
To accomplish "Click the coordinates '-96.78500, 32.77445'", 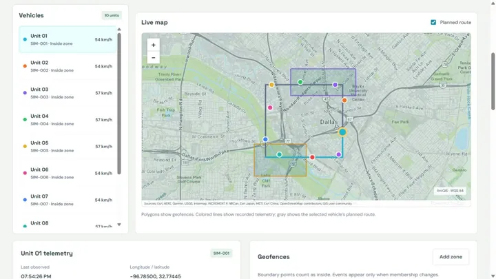I will coord(155,276).
